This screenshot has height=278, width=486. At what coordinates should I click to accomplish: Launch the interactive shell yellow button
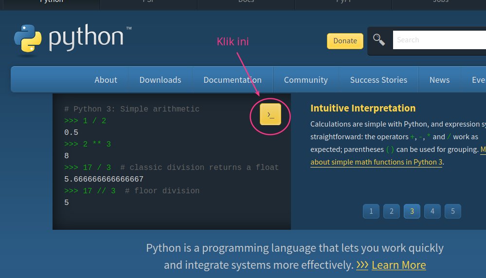click(x=270, y=114)
